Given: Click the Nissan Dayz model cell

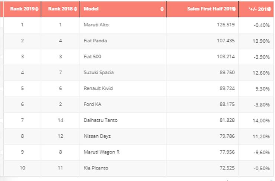Looking at the screenshot, I should pyautogui.click(x=97, y=136).
